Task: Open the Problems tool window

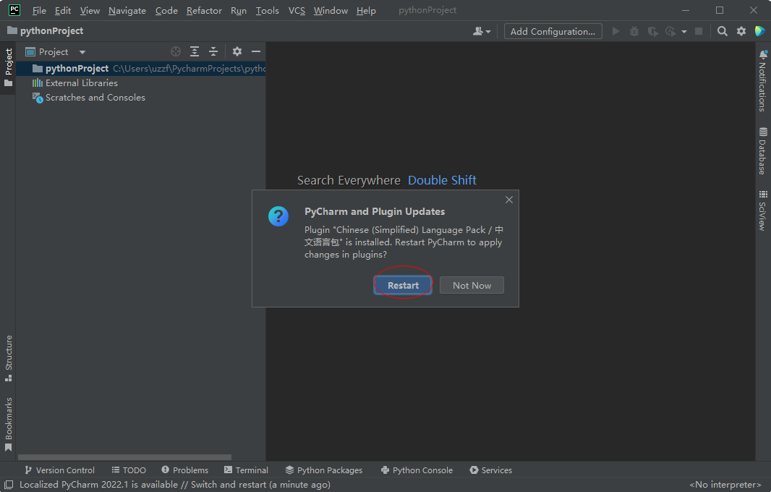Action: tap(185, 470)
